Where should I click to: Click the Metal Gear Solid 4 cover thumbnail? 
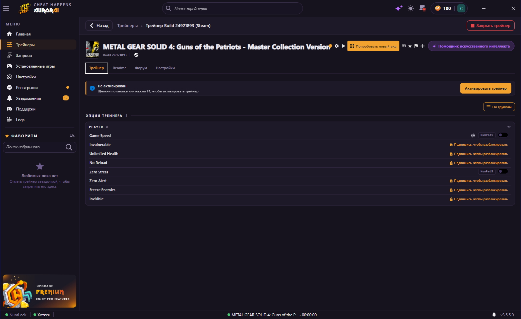click(92, 49)
